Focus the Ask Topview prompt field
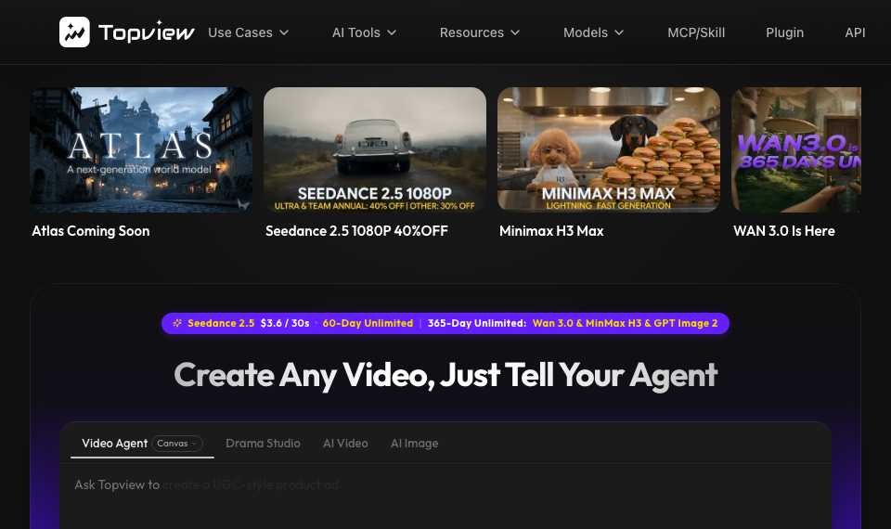This screenshot has height=529, width=891. pyautogui.click(x=445, y=496)
